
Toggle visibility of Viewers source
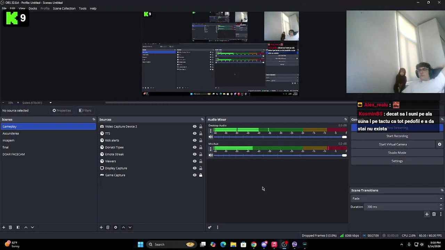195,161
